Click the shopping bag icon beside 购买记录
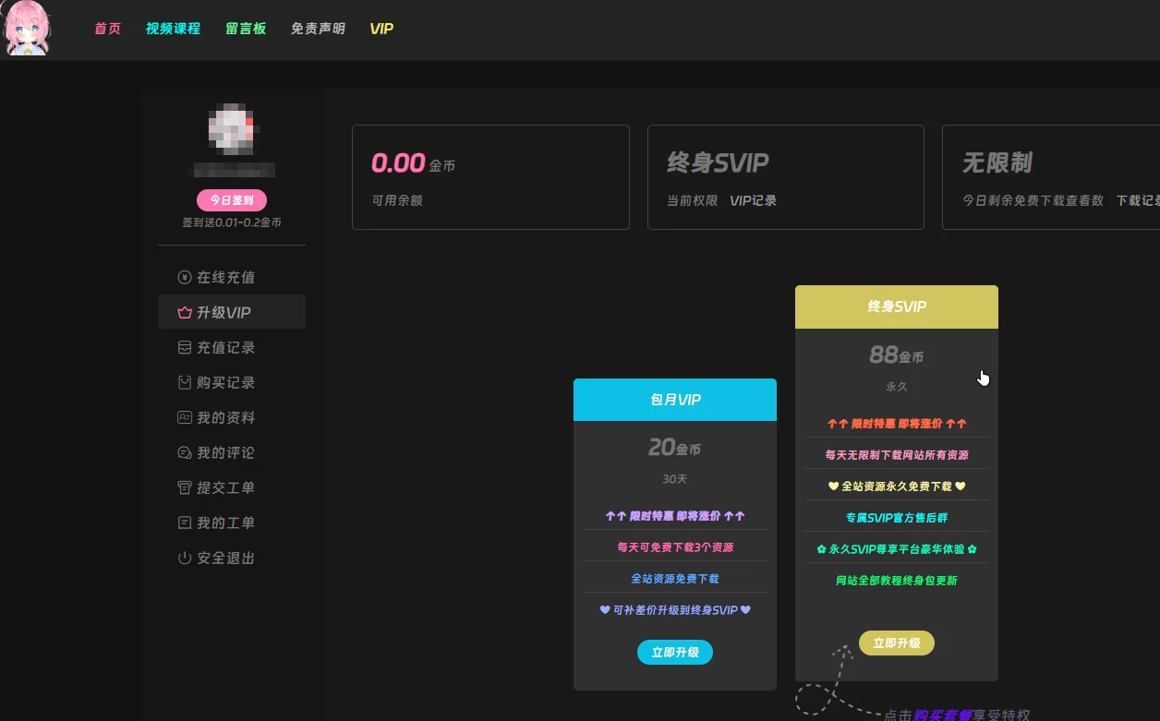This screenshot has width=1160, height=721. 185,383
